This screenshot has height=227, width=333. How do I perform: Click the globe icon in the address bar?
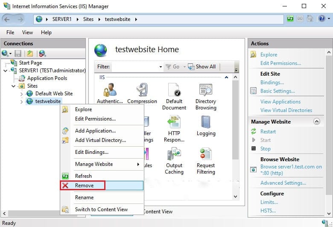[39, 19]
